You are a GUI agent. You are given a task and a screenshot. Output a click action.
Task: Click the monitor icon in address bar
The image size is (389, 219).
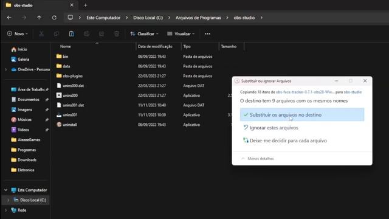coord(71,18)
